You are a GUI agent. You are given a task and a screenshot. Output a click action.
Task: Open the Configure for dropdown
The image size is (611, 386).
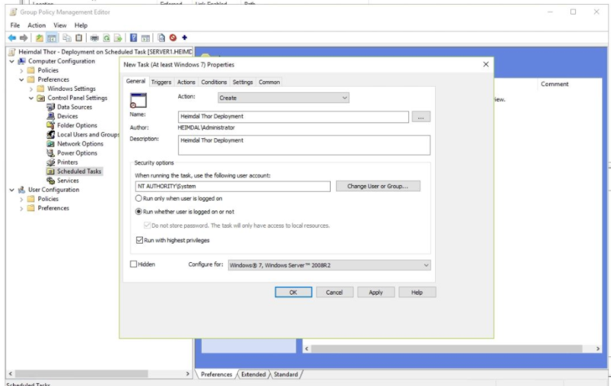[x=329, y=265]
